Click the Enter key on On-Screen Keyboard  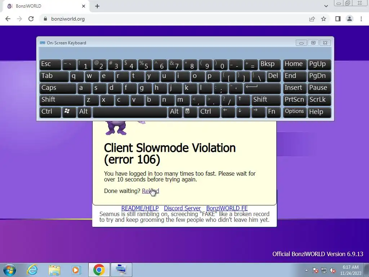(262, 88)
